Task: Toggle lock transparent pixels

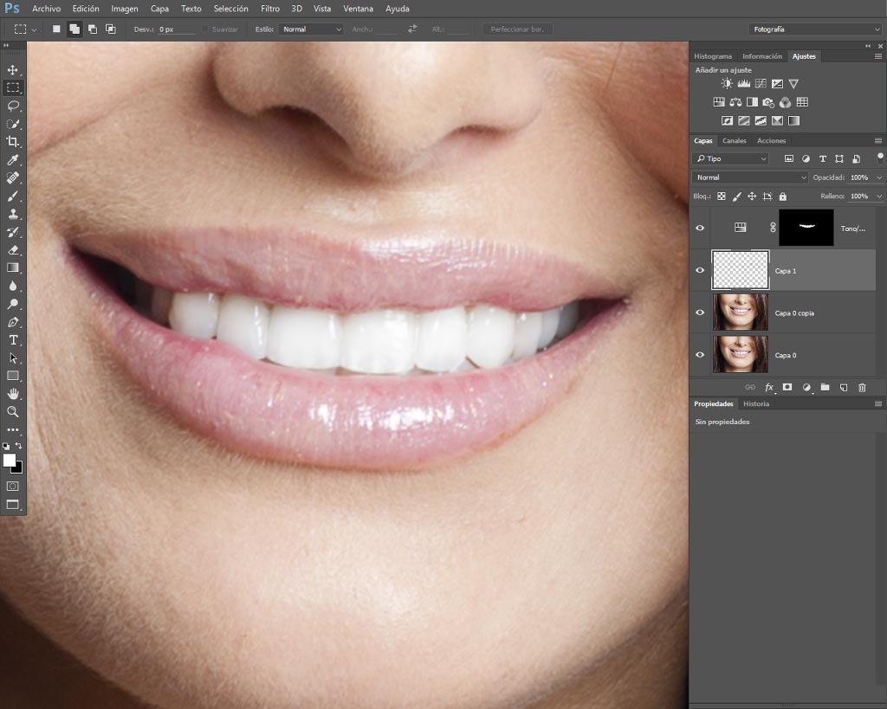Action: [x=722, y=197]
